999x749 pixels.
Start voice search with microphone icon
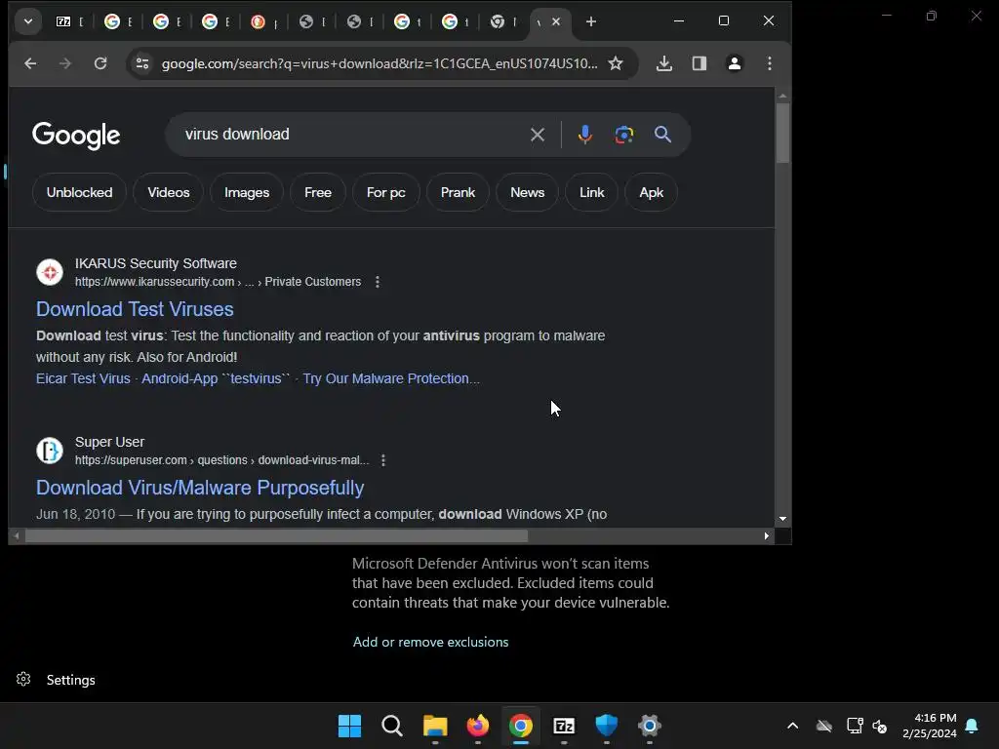[585, 135]
